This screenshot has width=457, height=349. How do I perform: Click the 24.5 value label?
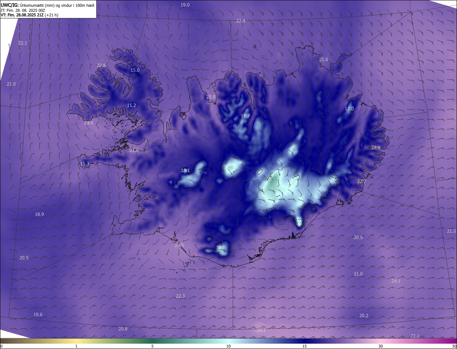pos(179,245)
